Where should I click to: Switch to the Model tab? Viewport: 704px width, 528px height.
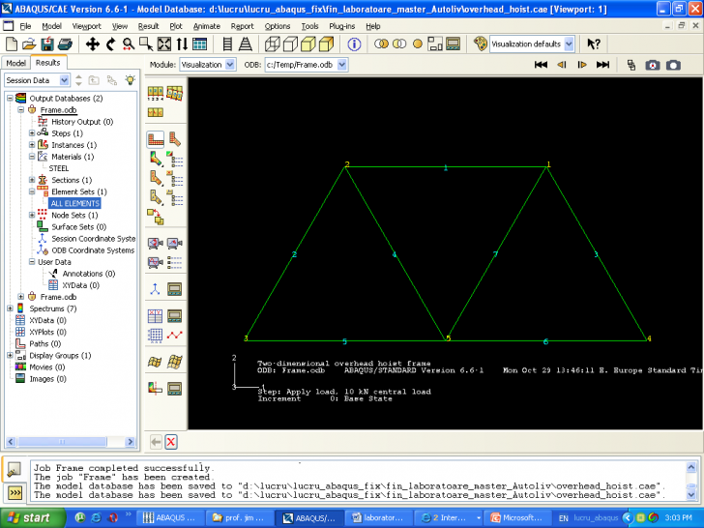(16, 63)
